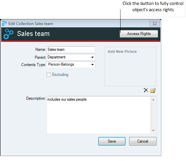Screen dimensions: 186x161
Task: Click inside the Description text area
Action: tap(99, 115)
